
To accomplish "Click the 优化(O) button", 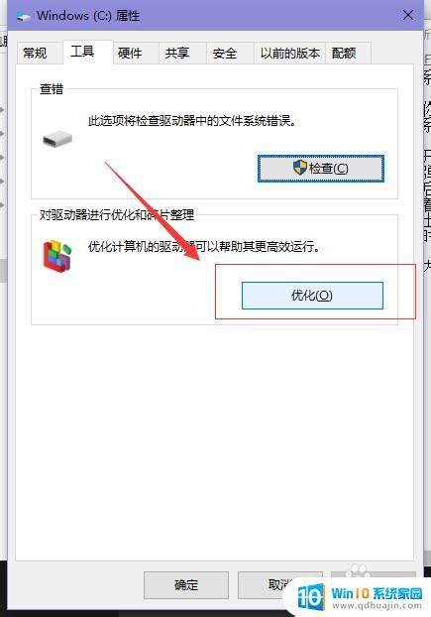I will [x=312, y=296].
